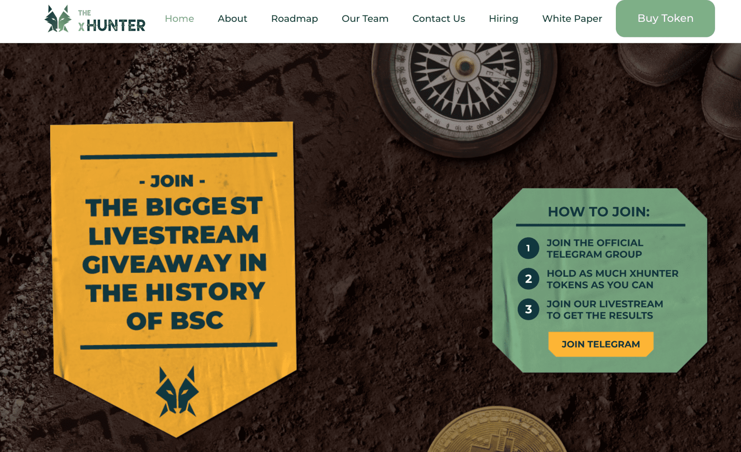Click the wolf emblem on yellow banner
Image resolution: width=741 pixels, height=452 pixels.
click(177, 391)
